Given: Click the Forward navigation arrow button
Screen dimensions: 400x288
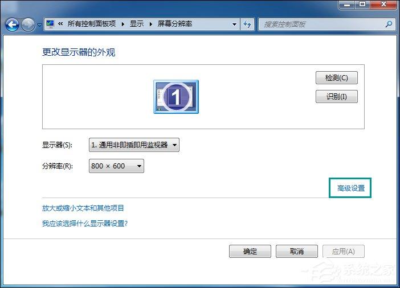Looking at the screenshot, I should 28,24.
